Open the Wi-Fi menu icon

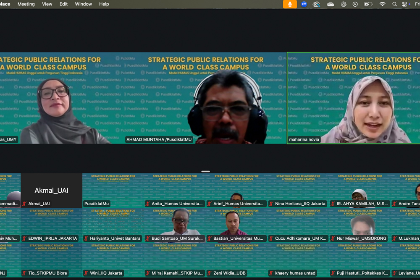click(382, 4)
